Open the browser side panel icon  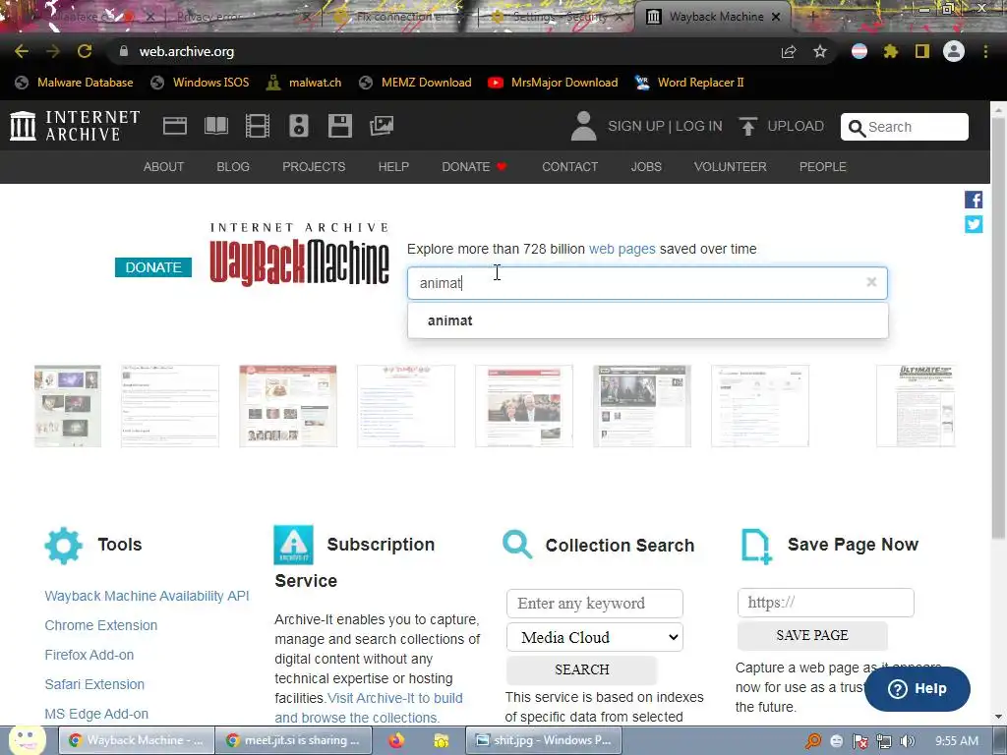[922, 51]
